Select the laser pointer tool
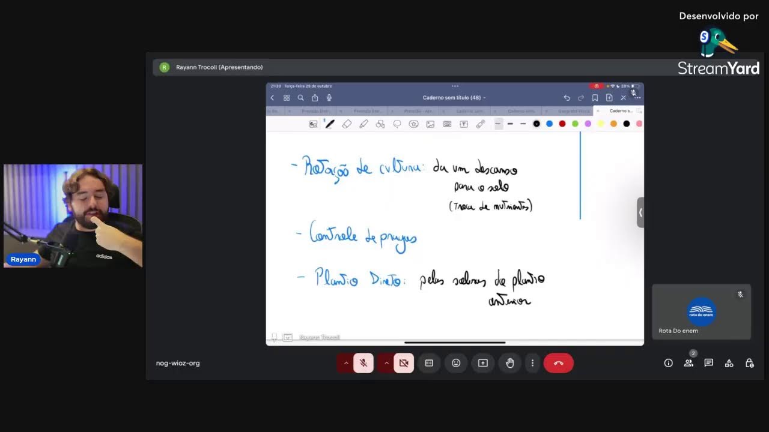 click(x=481, y=124)
